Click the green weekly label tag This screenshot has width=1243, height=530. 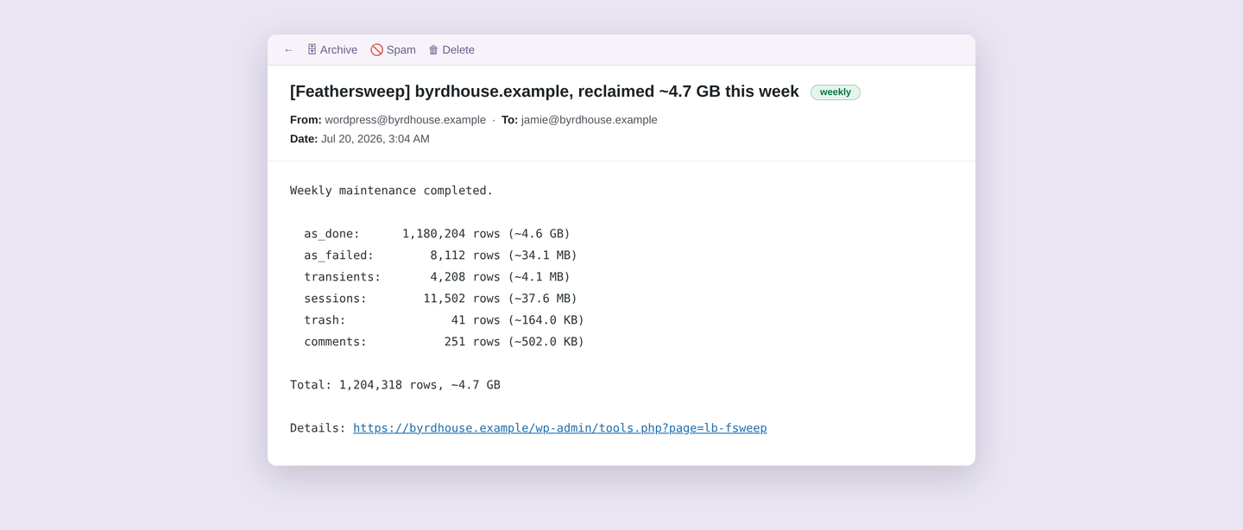coord(835,92)
